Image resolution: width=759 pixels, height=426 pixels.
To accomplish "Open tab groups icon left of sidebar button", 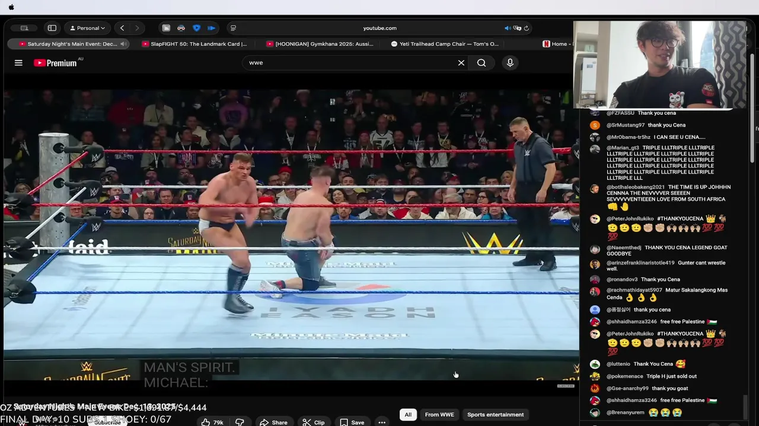I will pyautogui.click(x=24, y=28).
